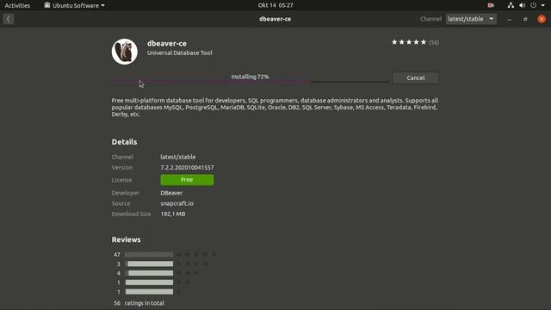Close the Ubuntu Software window
The height and width of the screenshot is (310, 551).
tap(542, 19)
